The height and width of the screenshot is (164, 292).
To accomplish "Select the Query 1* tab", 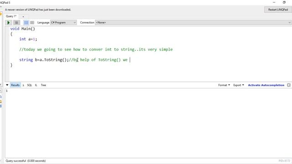I will [x=11, y=16].
